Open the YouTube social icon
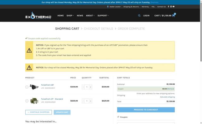202x124 pixels. 174,7
